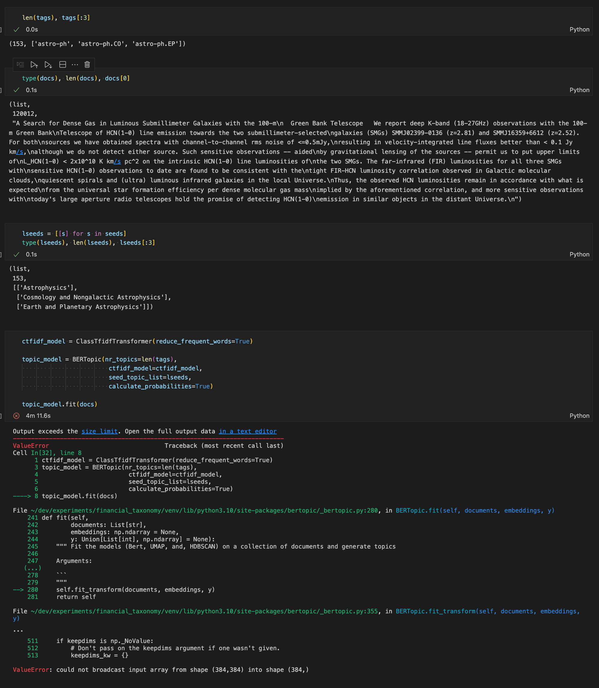Click traceback line '280 self.fit_transform(documents, embeddings, y)'
The height and width of the screenshot is (688, 599).
click(x=114, y=589)
